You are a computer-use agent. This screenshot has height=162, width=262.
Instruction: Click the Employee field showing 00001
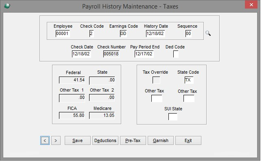coord(63,34)
